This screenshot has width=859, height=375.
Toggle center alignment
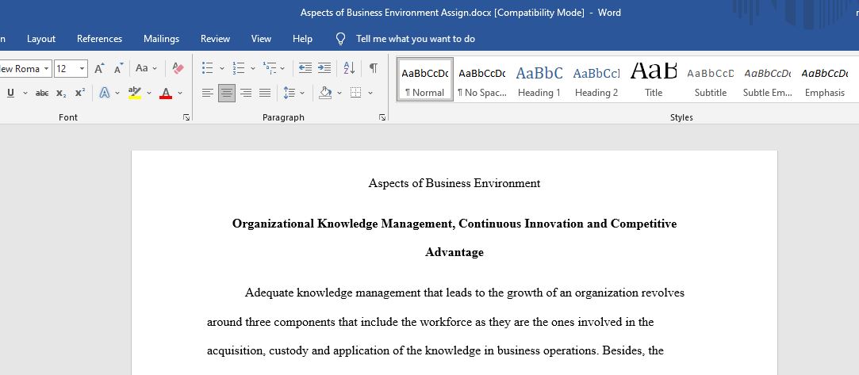tap(226, 93)
